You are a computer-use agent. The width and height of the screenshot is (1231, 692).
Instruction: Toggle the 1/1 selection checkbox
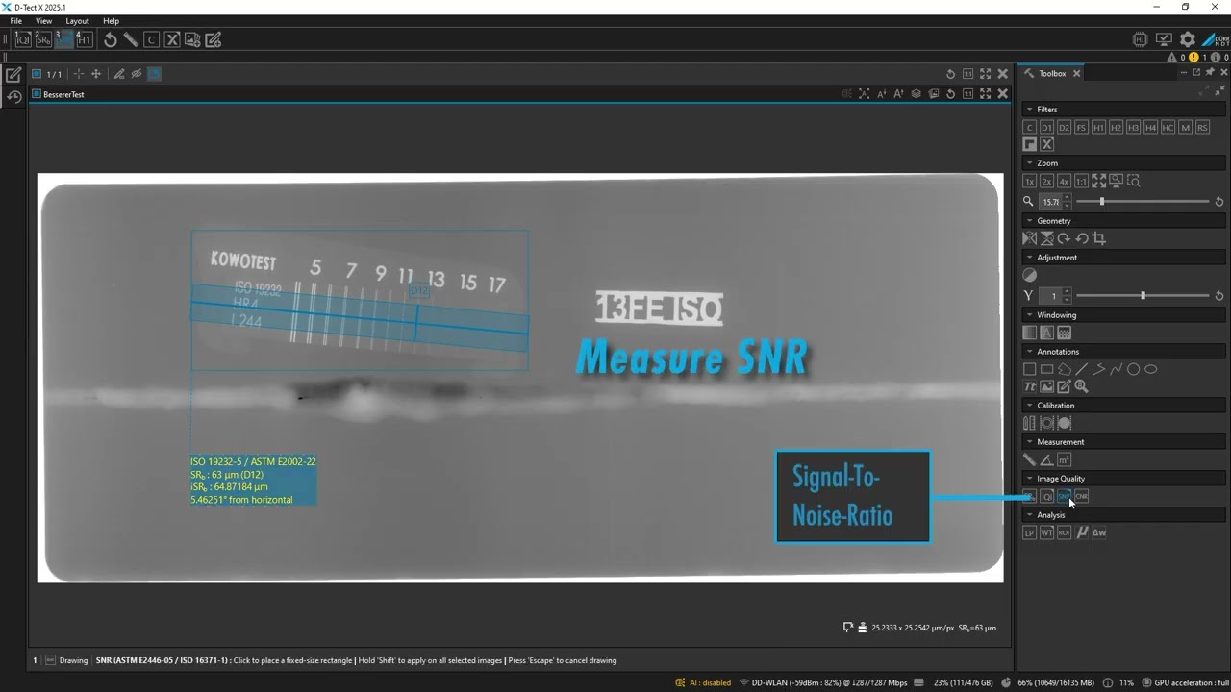(36, 74)
